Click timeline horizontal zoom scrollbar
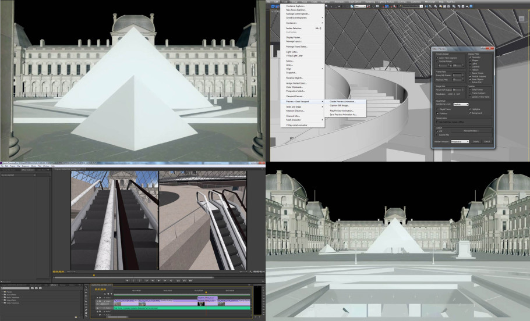 116,317
